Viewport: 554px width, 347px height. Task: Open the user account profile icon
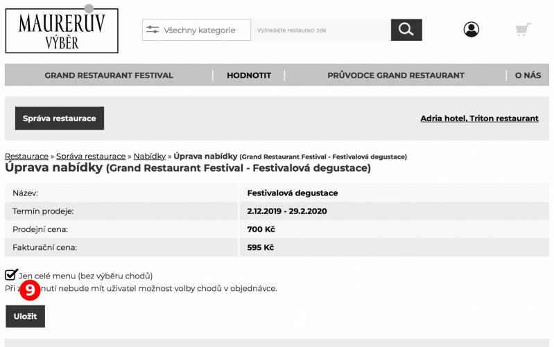coord(471,29)
